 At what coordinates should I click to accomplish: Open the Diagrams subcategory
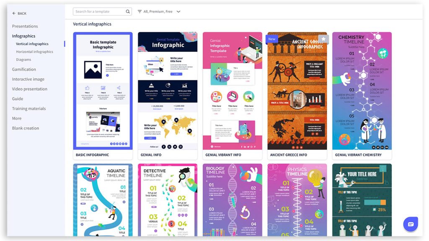23,60
